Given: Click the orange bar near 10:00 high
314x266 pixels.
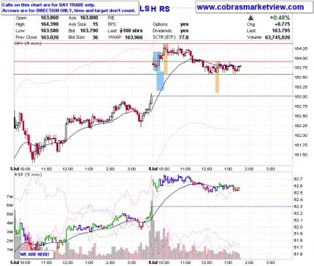Looking at the screenshot, I should pyautogui.click(x=166, y=59).
